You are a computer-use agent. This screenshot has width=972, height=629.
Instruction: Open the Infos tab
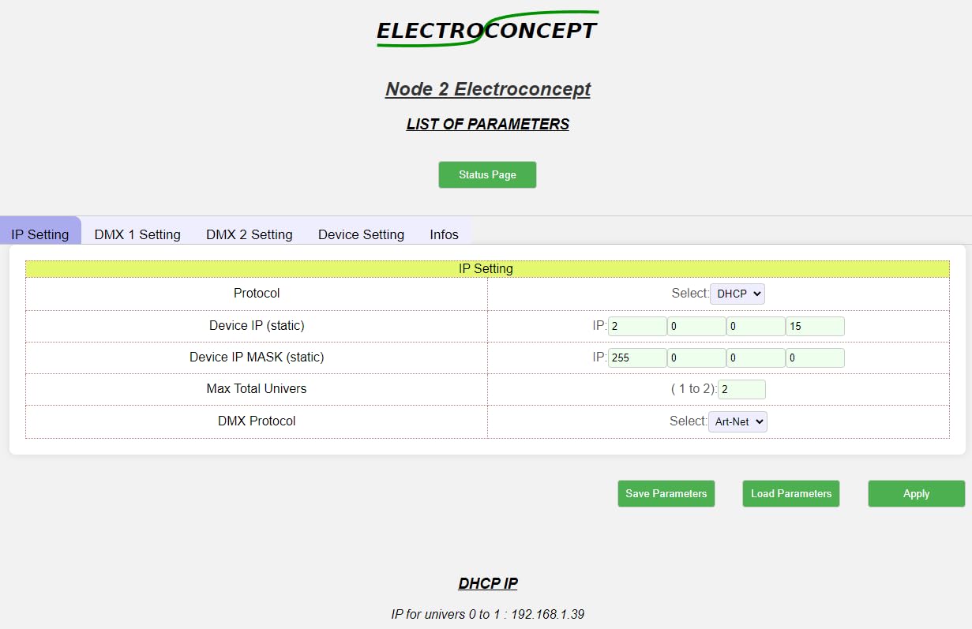(x=444, y=234)
